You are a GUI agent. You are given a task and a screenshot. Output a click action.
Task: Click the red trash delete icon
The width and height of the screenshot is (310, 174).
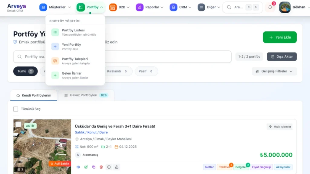[x=101, y=167]
